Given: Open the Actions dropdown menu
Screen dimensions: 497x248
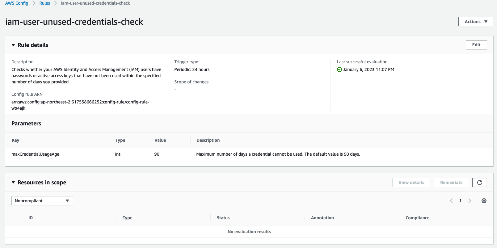Looking at the screenshot, I should pos(476,22).
